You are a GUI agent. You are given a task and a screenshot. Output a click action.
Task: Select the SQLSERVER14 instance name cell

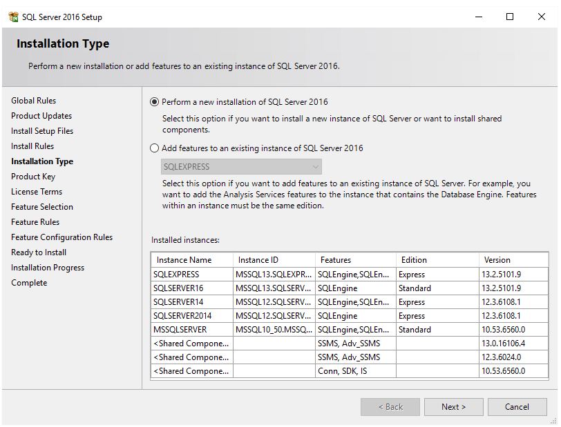pos(192,302)
